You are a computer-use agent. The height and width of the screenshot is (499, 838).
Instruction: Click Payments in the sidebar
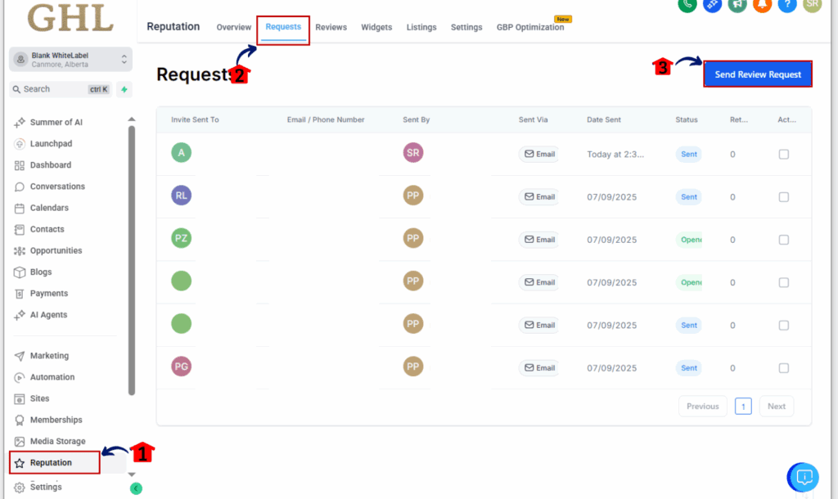(46, 293)
